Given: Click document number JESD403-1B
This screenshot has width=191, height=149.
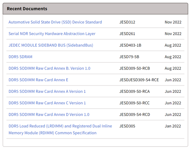Looking at the screenshot, I should (x=130, y=45).
